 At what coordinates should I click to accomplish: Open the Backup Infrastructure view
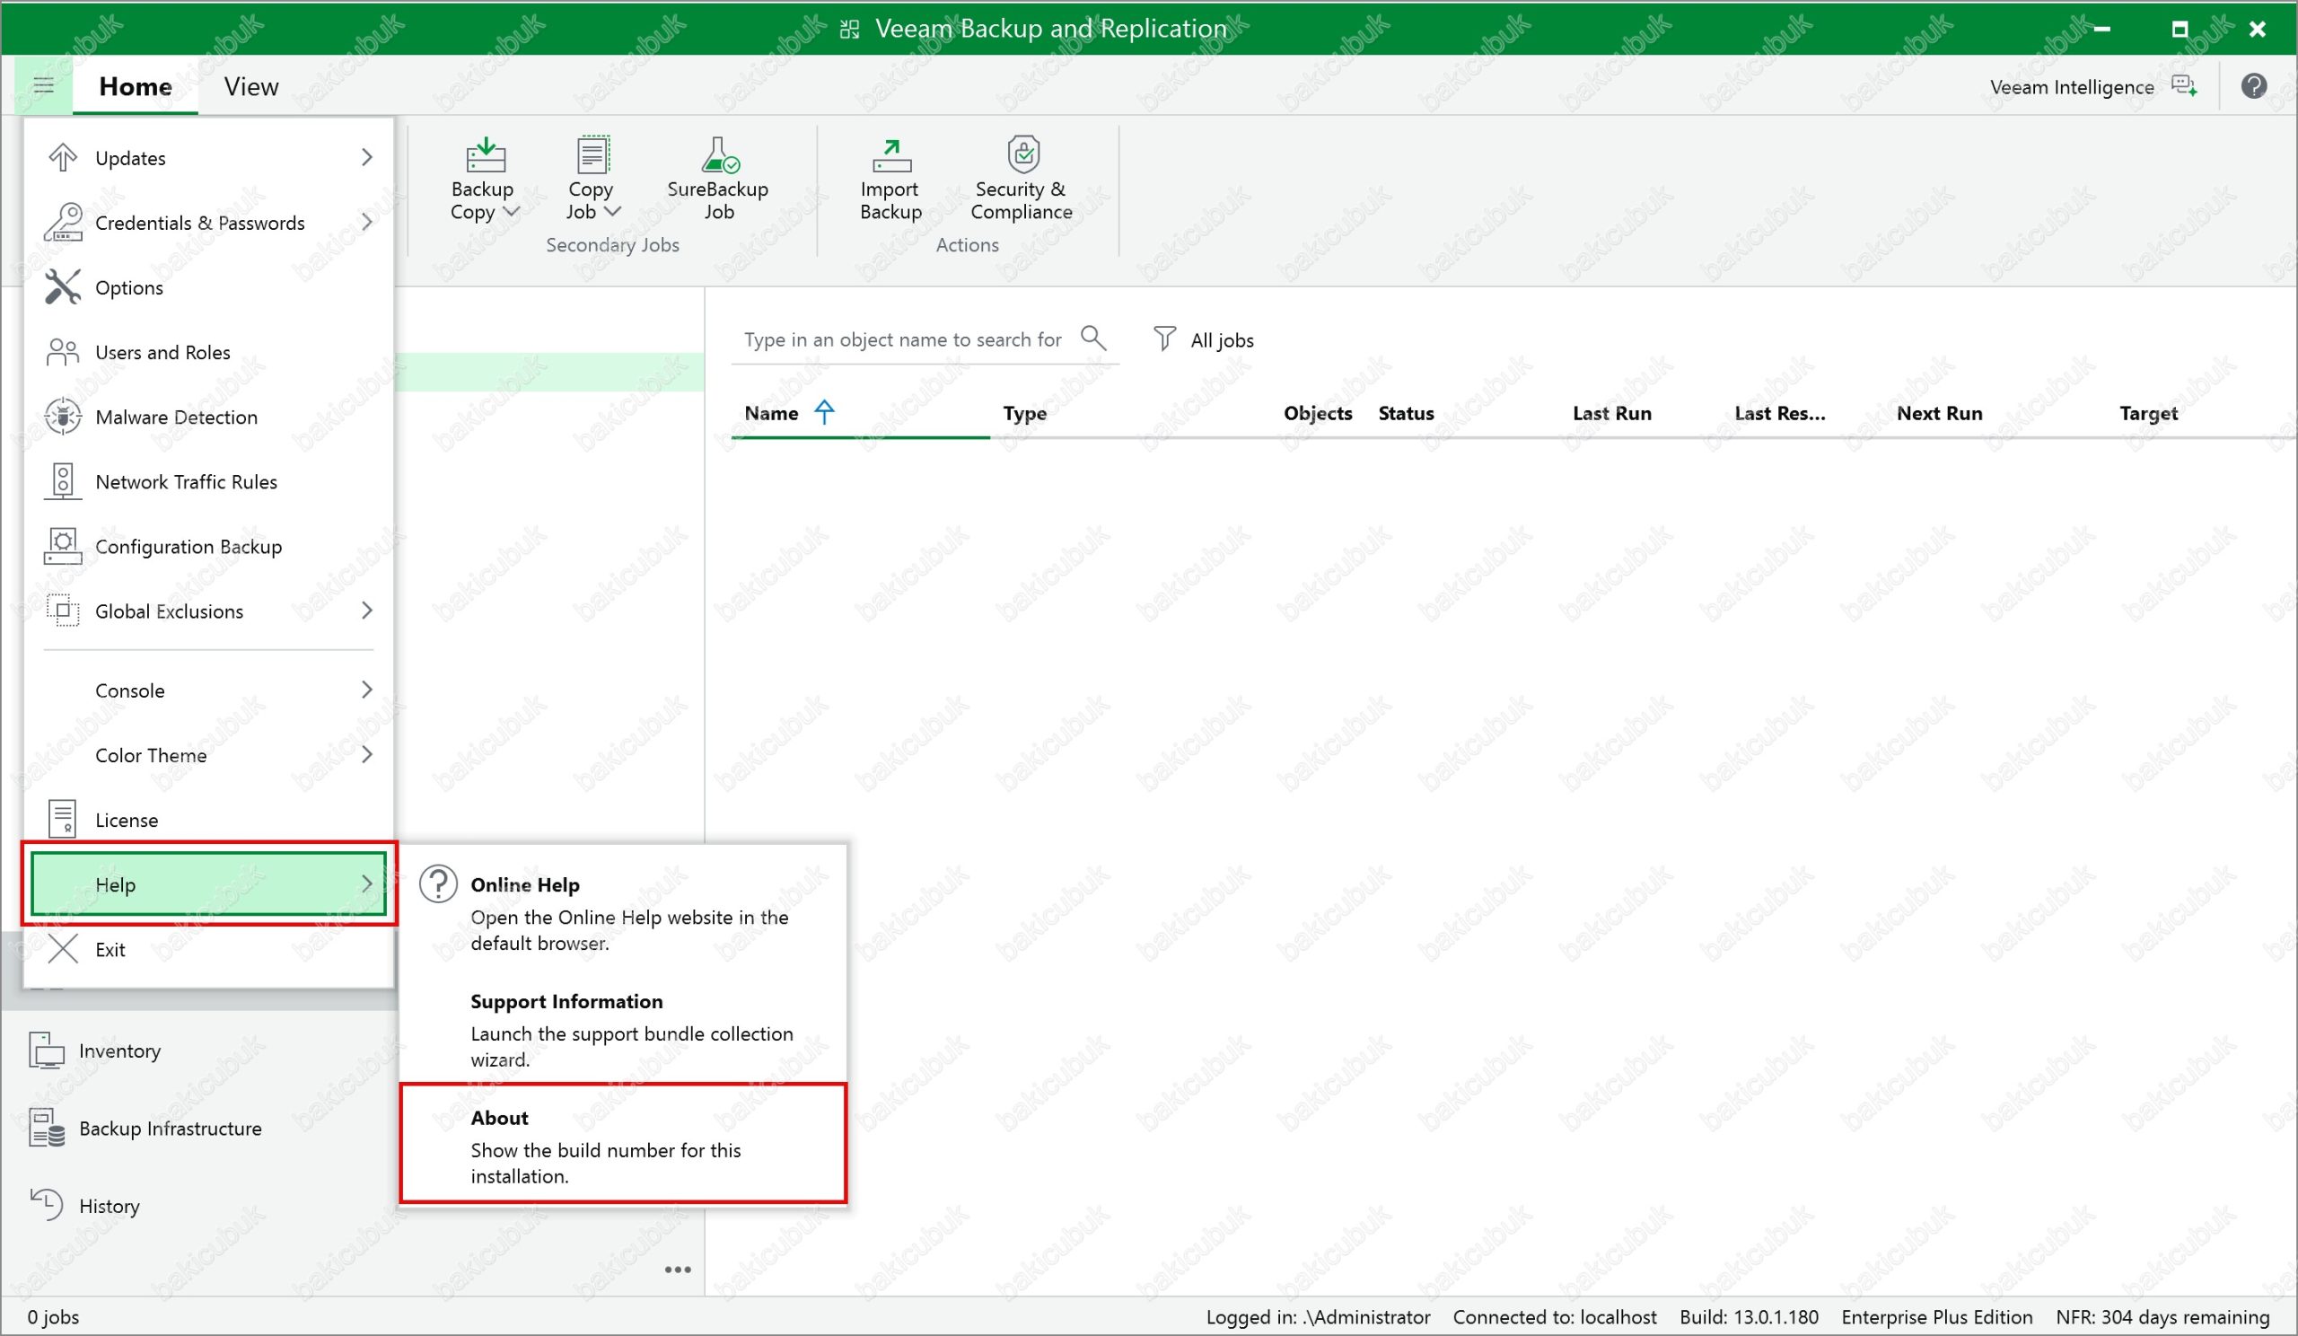pos(170,1128)
